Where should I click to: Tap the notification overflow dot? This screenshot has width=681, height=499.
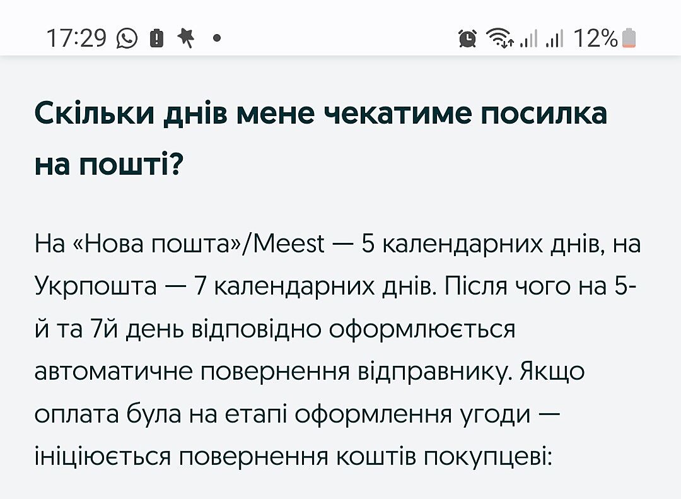216,38
